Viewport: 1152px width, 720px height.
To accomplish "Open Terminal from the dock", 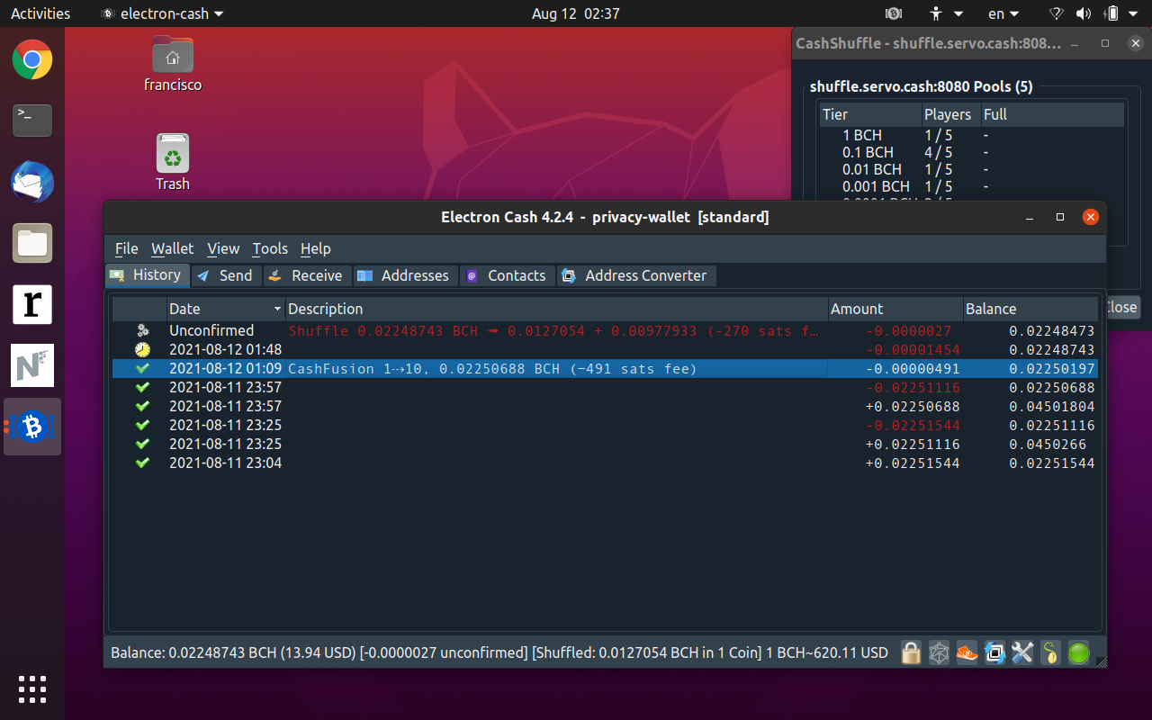I will coord(32,121).
